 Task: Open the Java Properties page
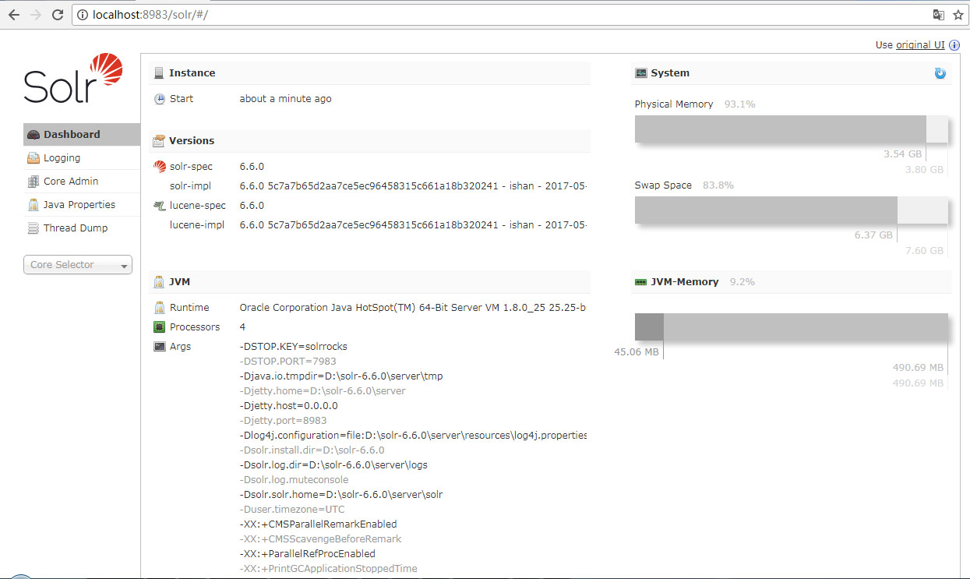point(79,205)
